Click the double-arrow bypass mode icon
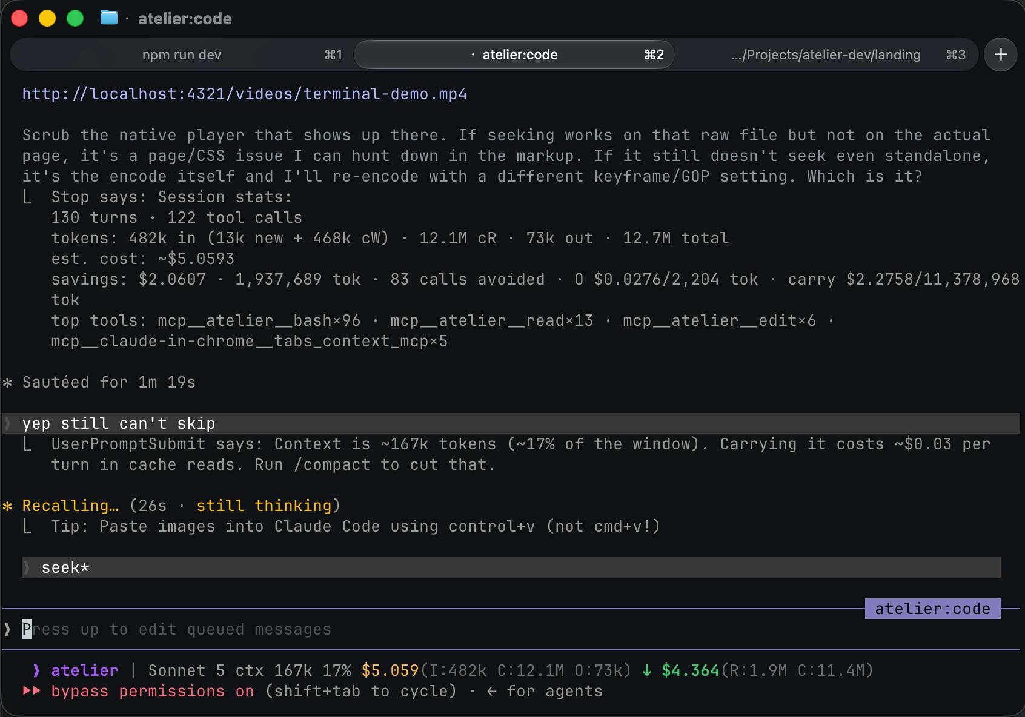Image resolution: width=1025 pixels, height=717 pixels. (x=32, y=691)
